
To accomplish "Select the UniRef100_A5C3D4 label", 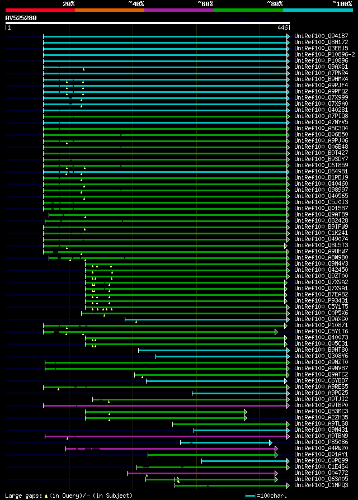I will pyautogui.click(x=321, y=129).
